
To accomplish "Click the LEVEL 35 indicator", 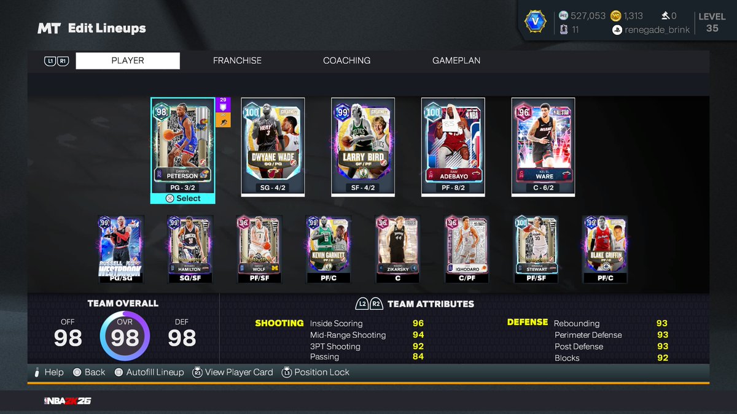I will (x=712, y=22).
